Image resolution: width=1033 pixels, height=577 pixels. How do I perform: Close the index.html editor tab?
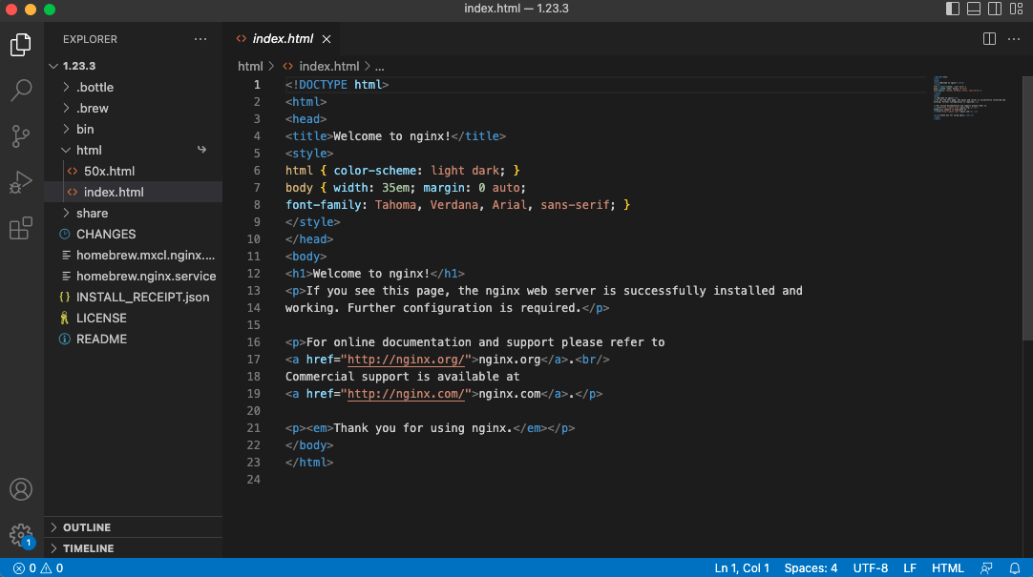coord(327,39)
